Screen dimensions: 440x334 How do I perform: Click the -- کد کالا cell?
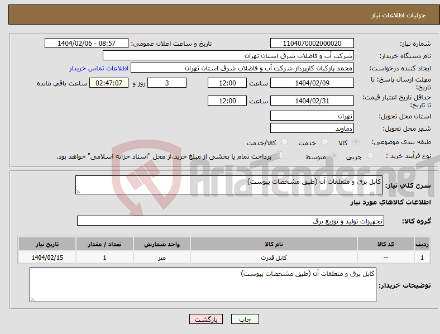pos(386,257)
